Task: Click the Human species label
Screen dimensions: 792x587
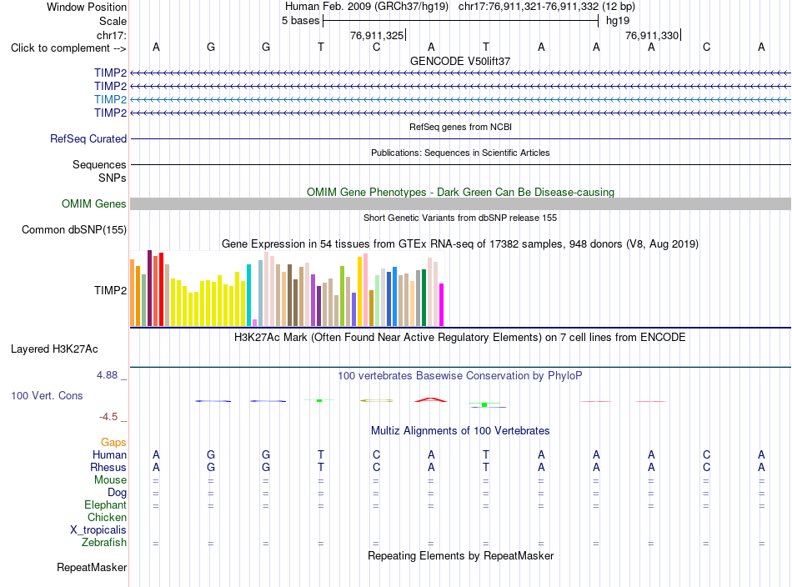Action: point(109,454)
